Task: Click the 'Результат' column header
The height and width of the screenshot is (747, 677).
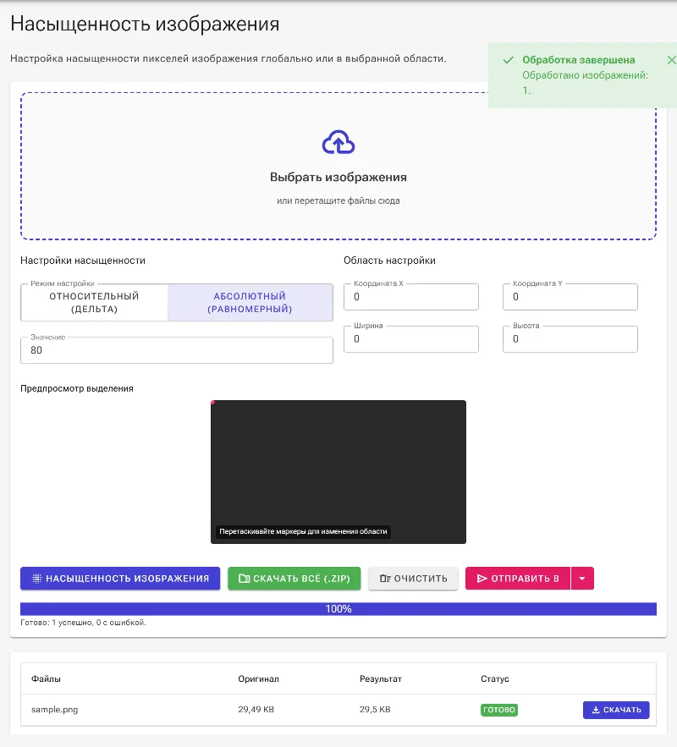Action: (380, 678)
